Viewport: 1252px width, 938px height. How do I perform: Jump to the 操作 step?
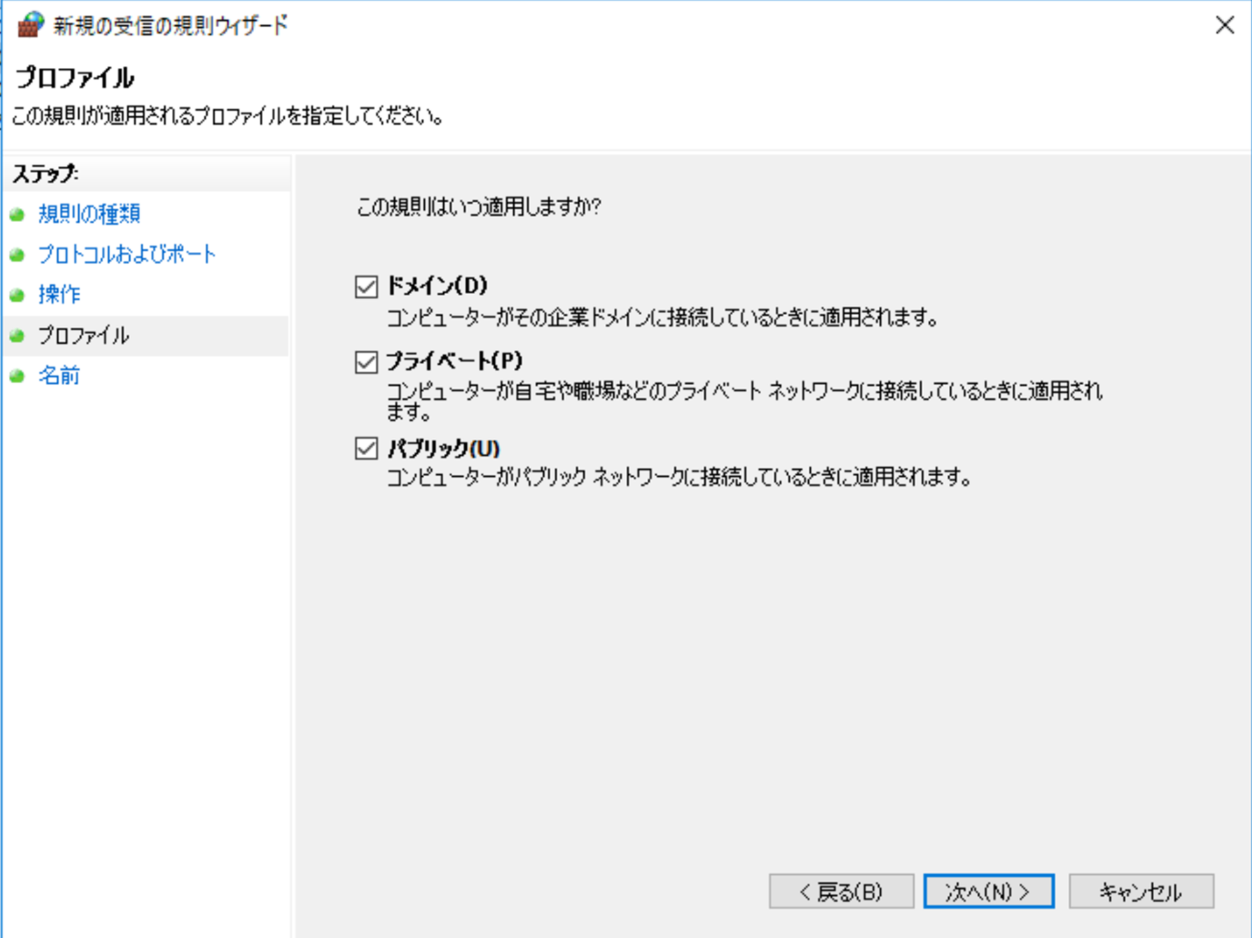point(58,295)
